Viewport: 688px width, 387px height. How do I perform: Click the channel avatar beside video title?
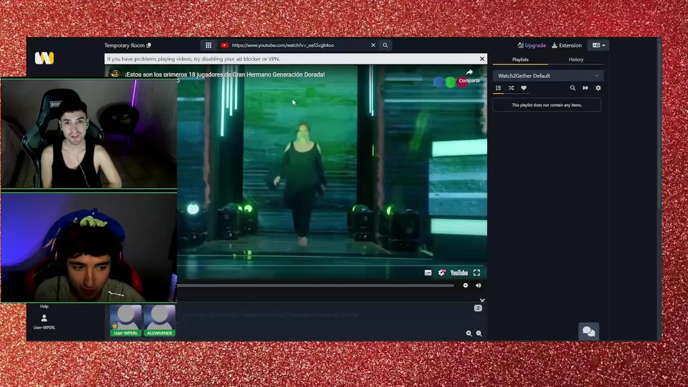coord(114,74)
